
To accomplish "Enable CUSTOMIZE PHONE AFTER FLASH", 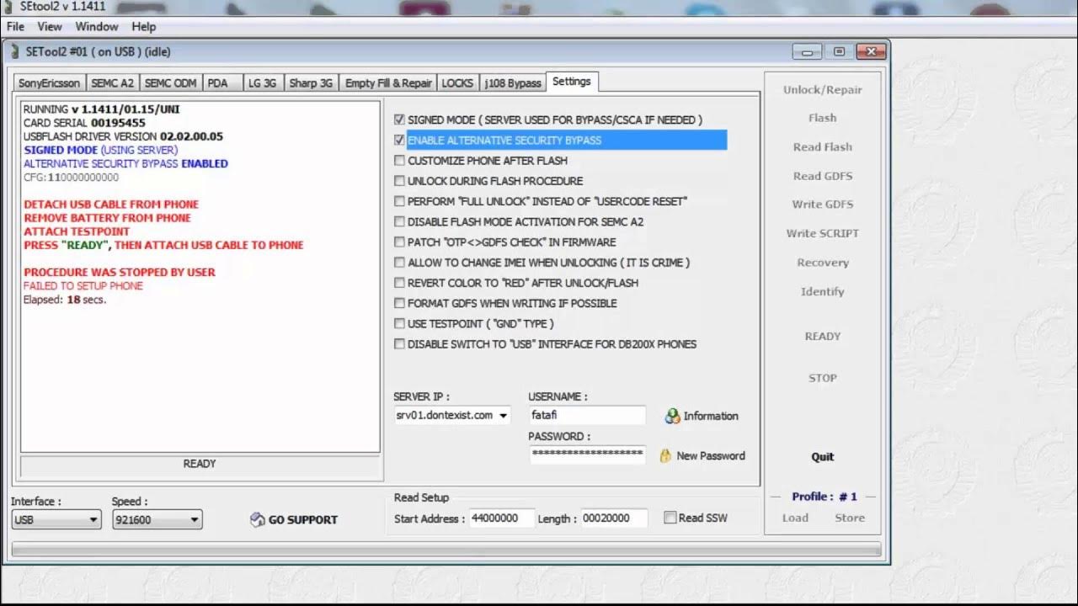I will tap(400, 160).
